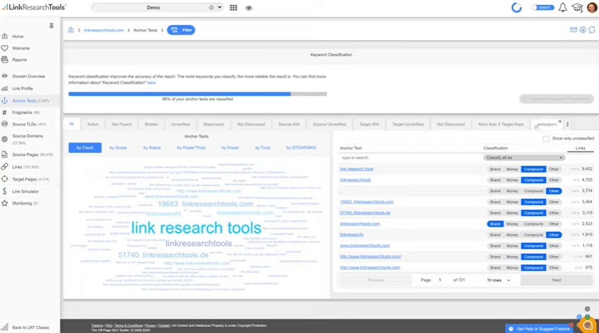Click 'link research tools' in word cloud
Viewport: 599px width, 333px height.
[196, 228]
